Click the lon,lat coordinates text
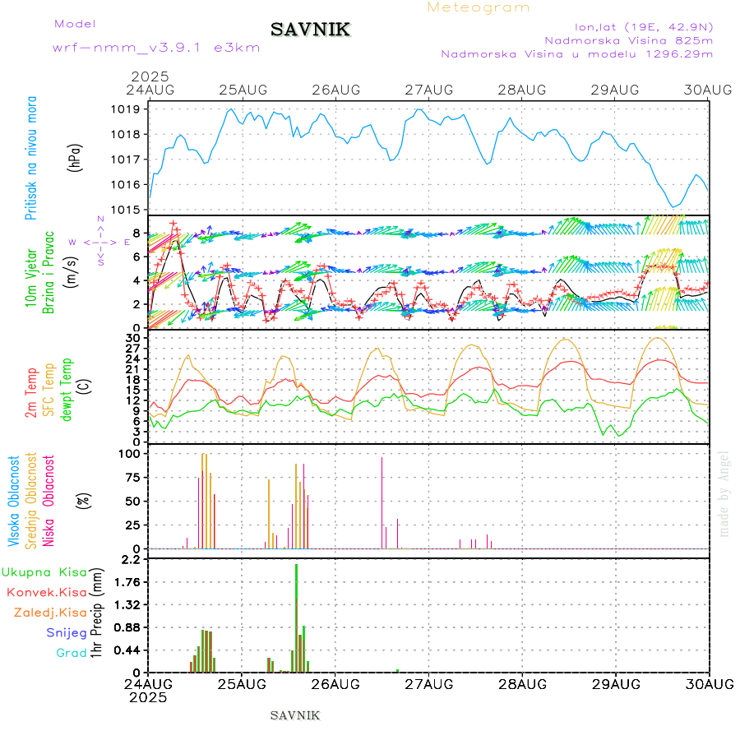This screenshot has width=740, height=740. (644, 25)
